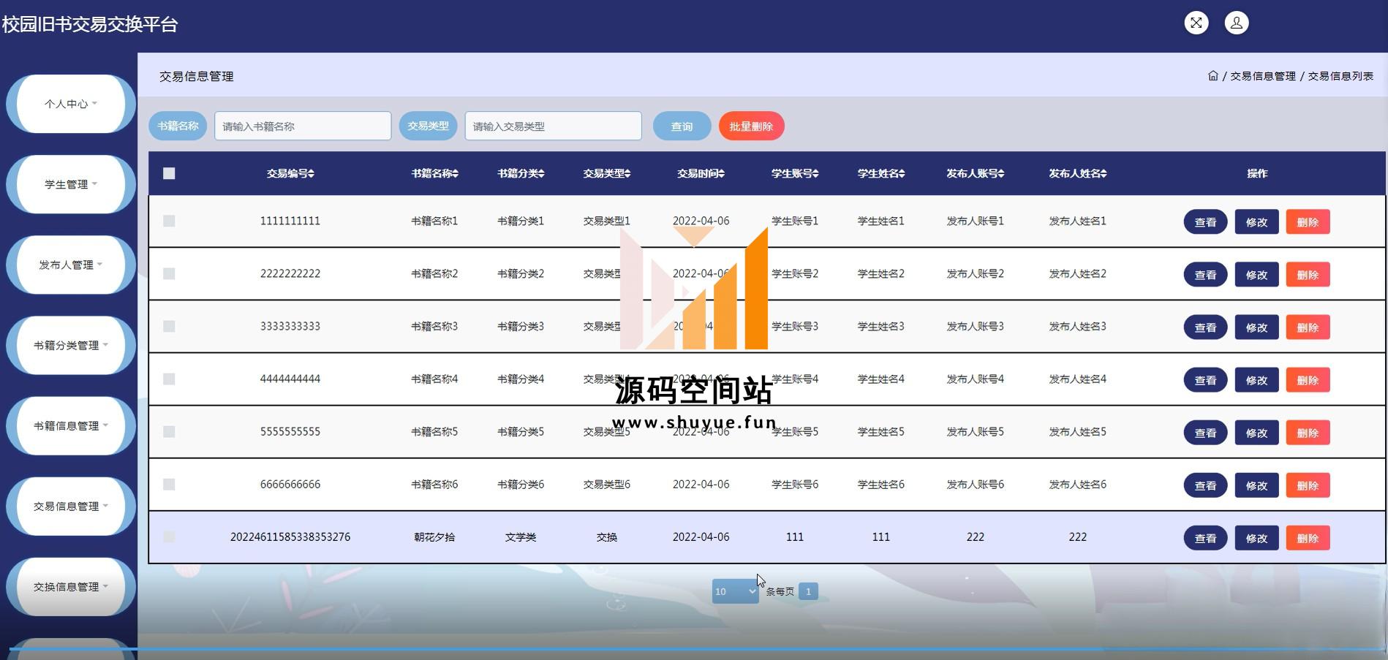Check the 朝花夕拾 row checkbox

[x=169, y=536]
